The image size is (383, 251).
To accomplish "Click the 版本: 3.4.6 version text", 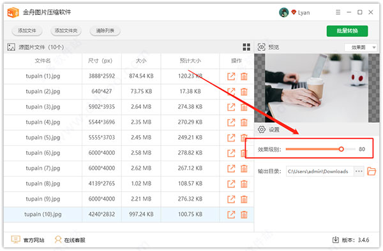I will tap(356, 240).
